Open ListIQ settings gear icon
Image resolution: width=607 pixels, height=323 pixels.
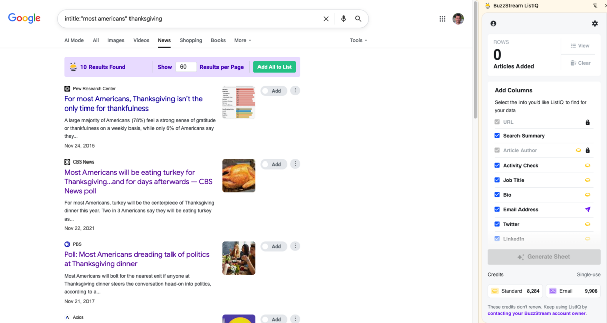pyautogui.click(x=595, y=24)
